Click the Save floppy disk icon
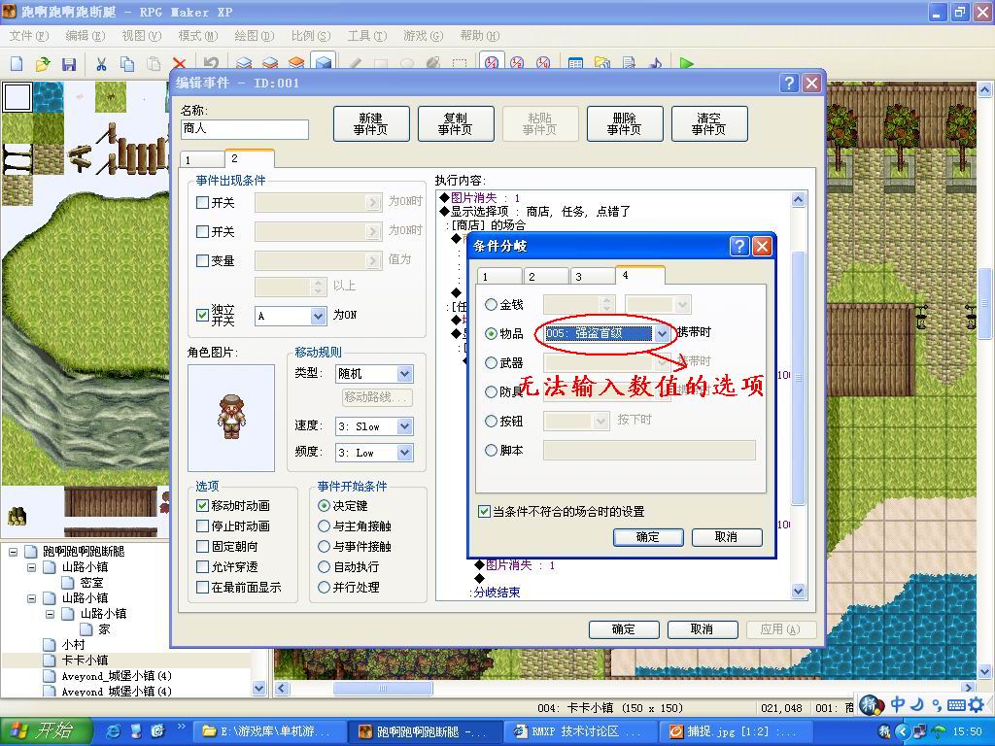The width and height of the screenshot is (995, 746). [x=69, y=63]
